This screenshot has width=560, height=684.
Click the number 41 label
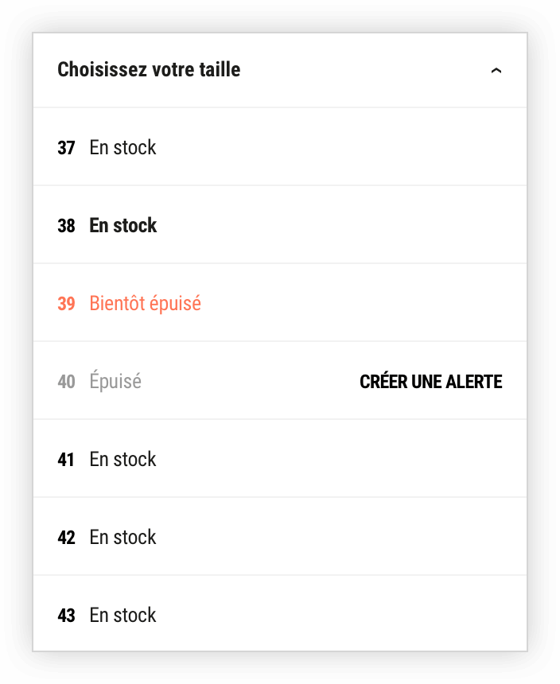tap(66, 461)
